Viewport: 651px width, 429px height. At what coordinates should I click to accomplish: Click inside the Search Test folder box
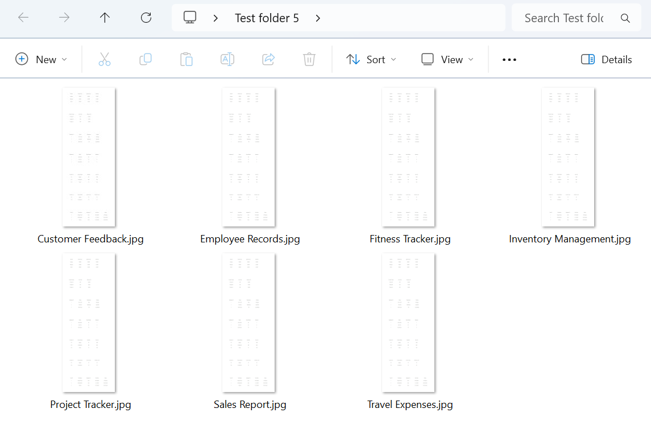(x=563, y=18)
